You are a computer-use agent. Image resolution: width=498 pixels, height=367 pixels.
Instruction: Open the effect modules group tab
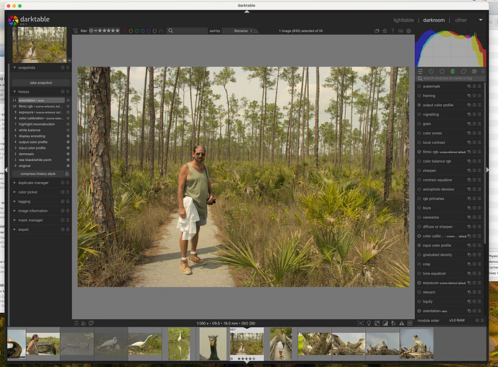click(x=474, y=72)
